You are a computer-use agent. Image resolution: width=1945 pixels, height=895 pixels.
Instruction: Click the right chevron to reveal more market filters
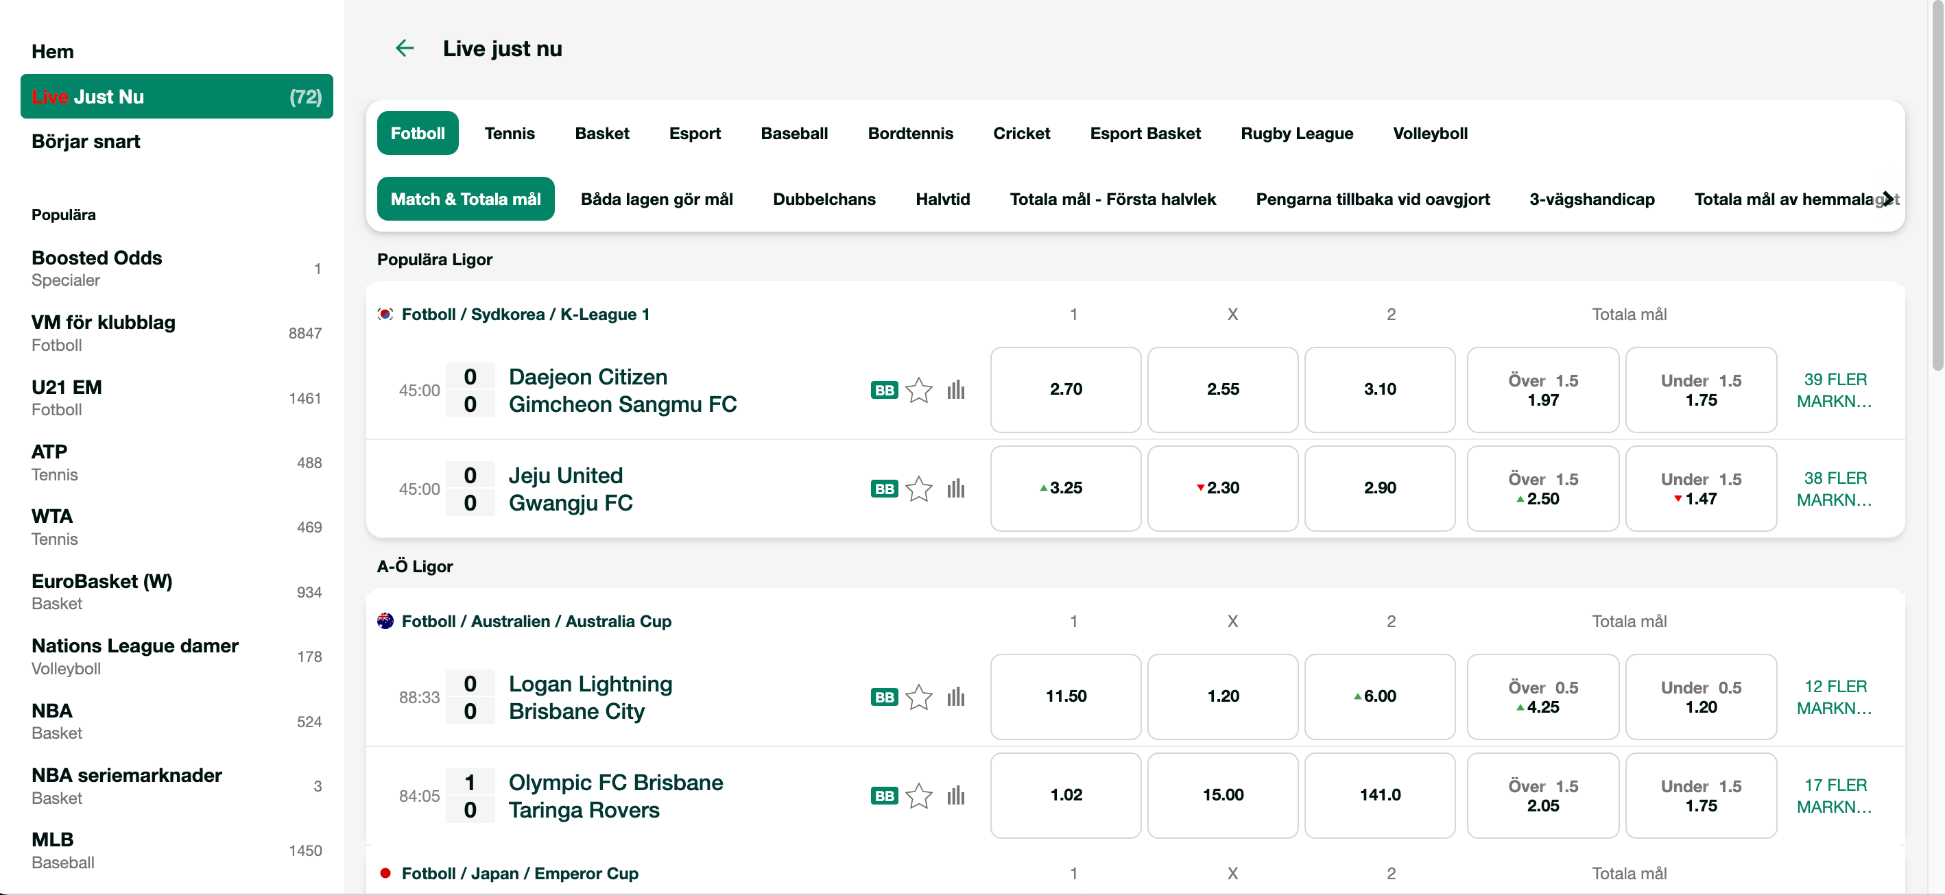1887,199
